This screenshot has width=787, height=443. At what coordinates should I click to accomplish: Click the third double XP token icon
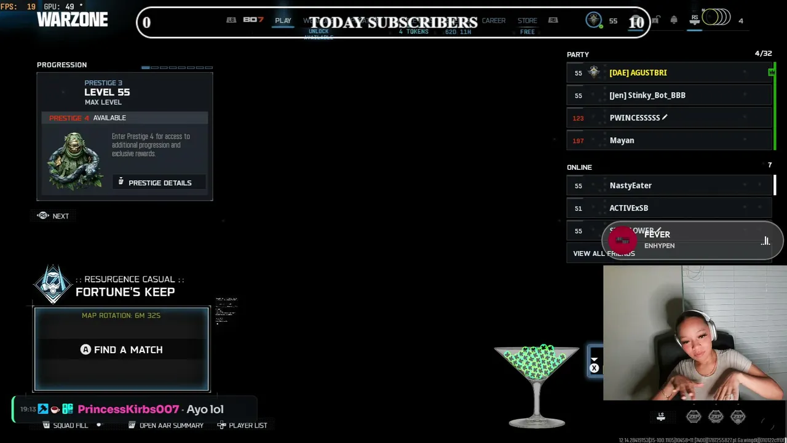click(738, 417)
